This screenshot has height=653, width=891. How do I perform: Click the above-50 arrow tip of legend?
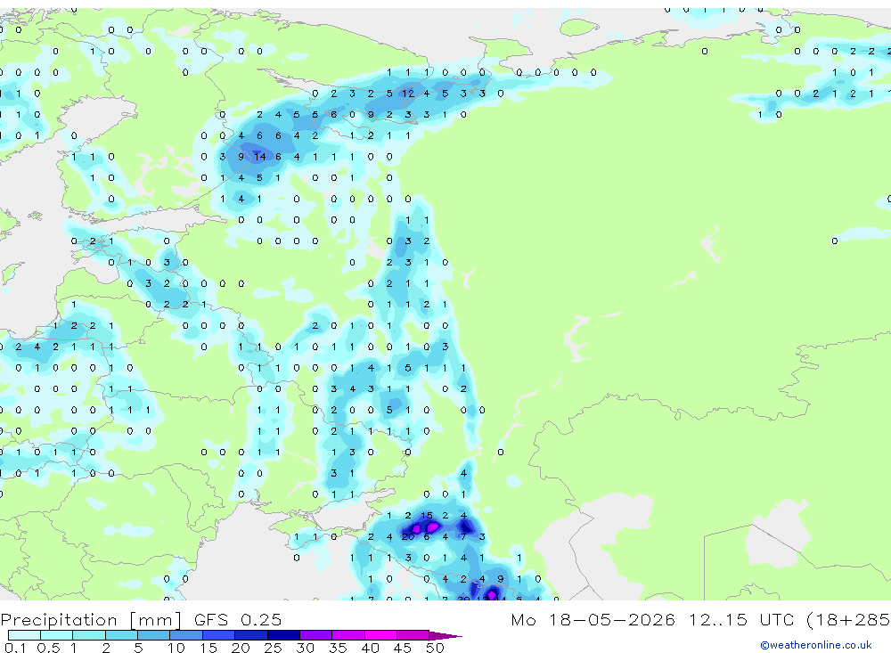click(445, 635)
